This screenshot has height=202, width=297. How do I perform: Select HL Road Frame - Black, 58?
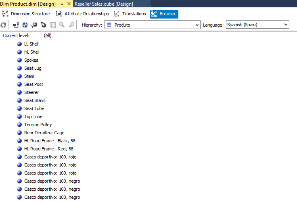(x=50, y=141)
